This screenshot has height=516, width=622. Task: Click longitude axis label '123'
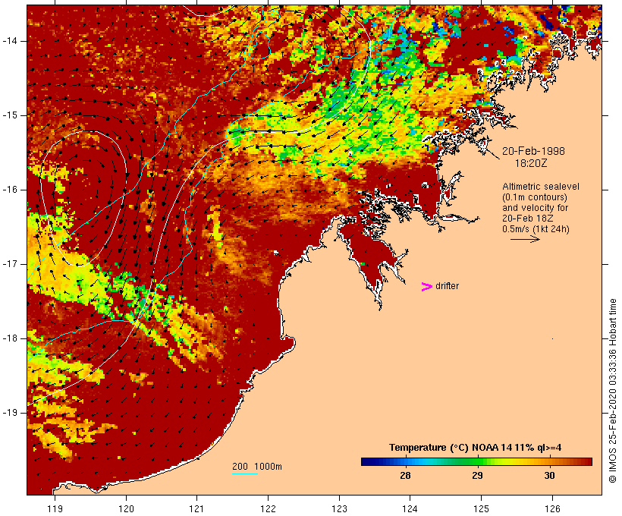click(339, 508)
